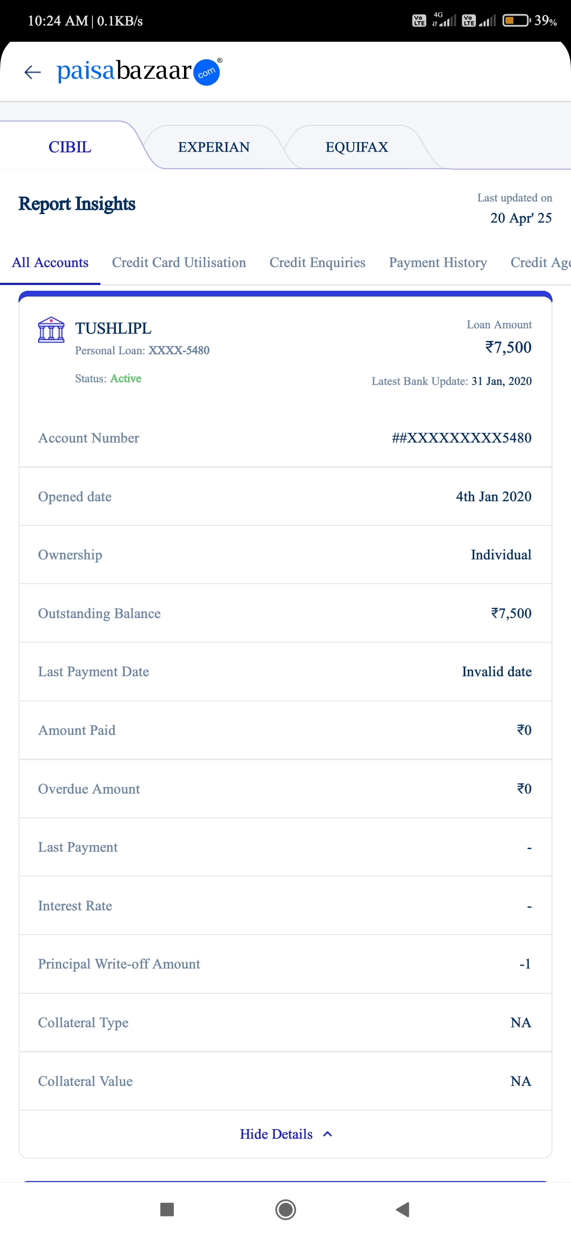571x1237 pixels.
Task: Switch to the EXPERIAN tab
Action: tap(214, 147)
